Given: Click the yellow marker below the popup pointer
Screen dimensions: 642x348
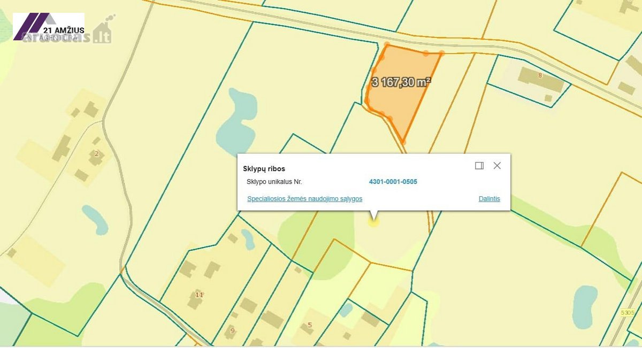Looking at the screenshot, I should (x=373, y=222).
